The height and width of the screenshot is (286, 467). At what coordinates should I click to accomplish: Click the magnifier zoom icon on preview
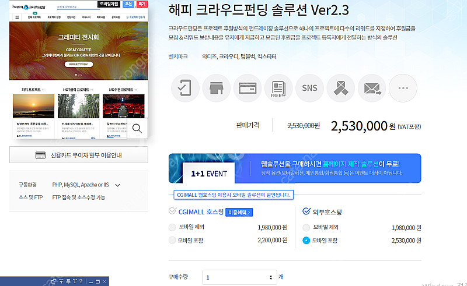(x=137, y=128)
